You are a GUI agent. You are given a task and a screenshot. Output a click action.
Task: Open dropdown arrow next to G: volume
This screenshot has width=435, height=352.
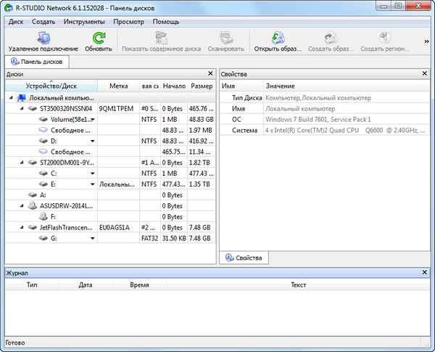pos(92,238)
